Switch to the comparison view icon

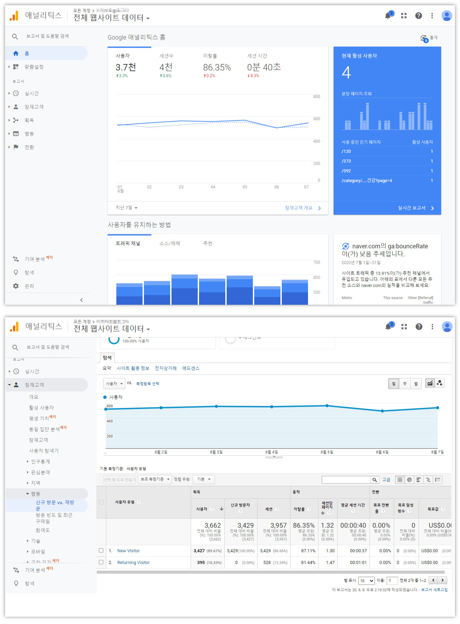[428, 480]
